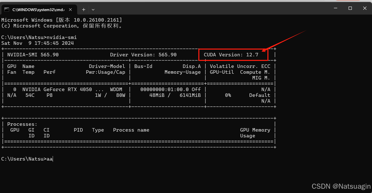Select the cmd.exe terminal tab

pyautogui.click(x=39, y=10)
